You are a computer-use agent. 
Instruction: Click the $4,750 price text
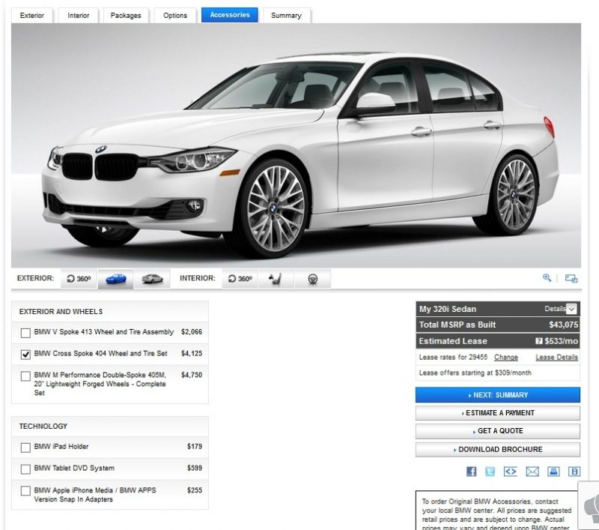192,375
